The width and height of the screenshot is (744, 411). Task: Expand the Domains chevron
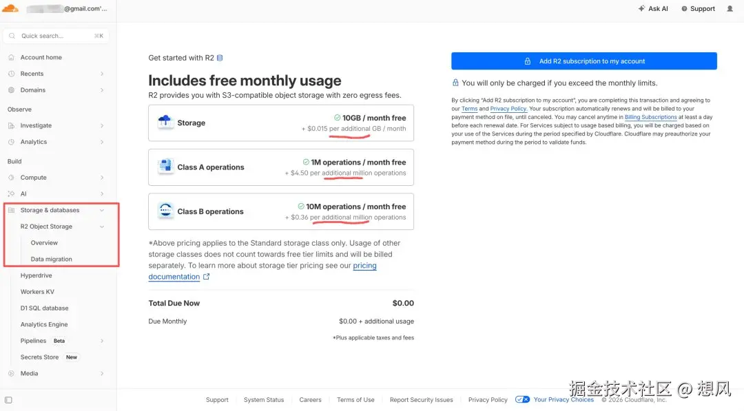click(x=102, y=90)
